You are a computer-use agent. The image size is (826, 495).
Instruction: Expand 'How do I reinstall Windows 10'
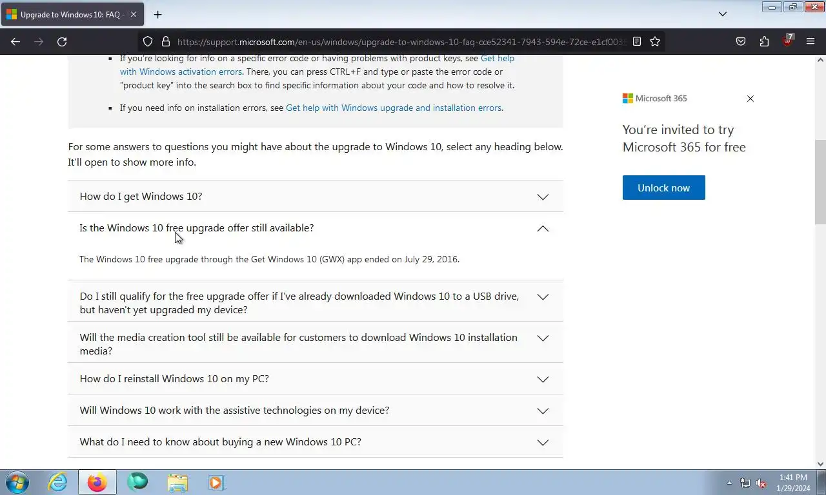[x=316, y=379]
